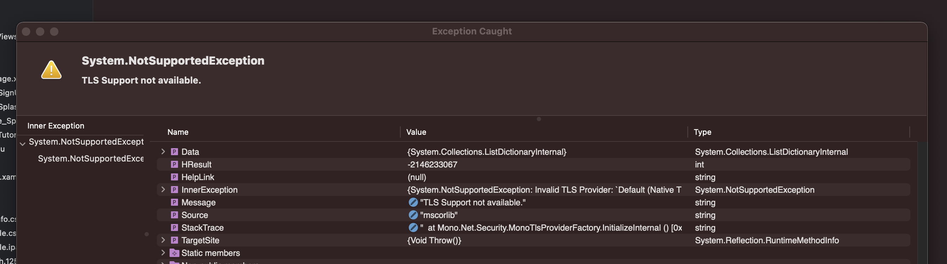The height and width of the screenshot is (264, 947).
Task: Click the yellow warning triangle icon
Action: click(x=51, y=70)
